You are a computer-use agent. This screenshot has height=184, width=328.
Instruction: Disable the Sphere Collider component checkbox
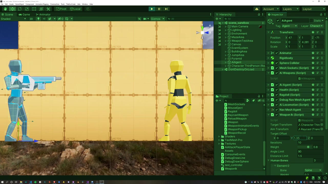click(276, 63)
